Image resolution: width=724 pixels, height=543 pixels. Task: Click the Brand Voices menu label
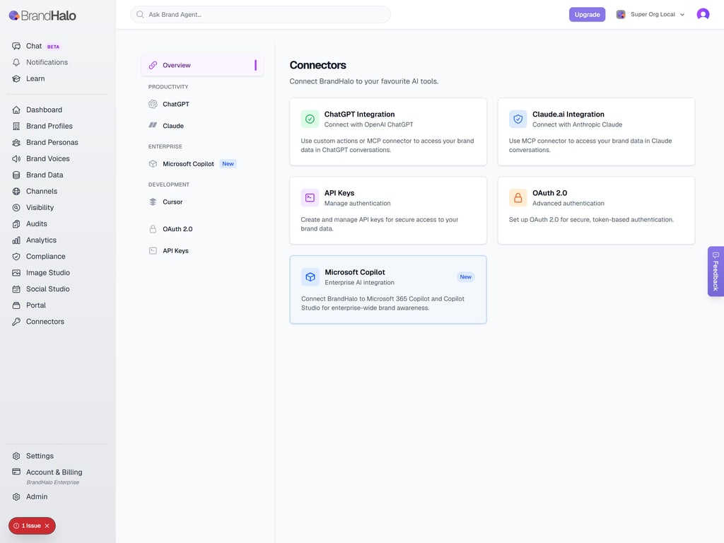tap(48, 159)
